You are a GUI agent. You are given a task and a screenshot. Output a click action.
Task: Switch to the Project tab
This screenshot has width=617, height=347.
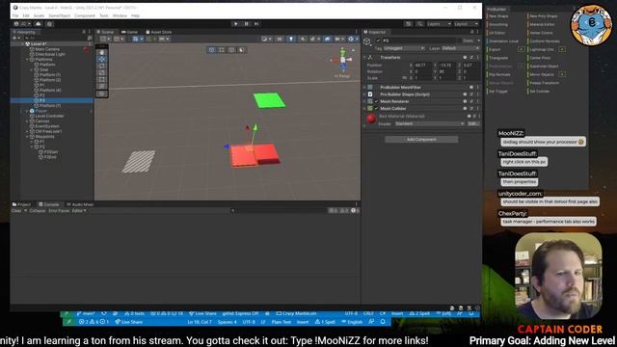click(21, 204)
